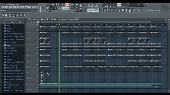Mute Track 1 with its green switch
Screen dimensions: 170x95
pos(38,30)
